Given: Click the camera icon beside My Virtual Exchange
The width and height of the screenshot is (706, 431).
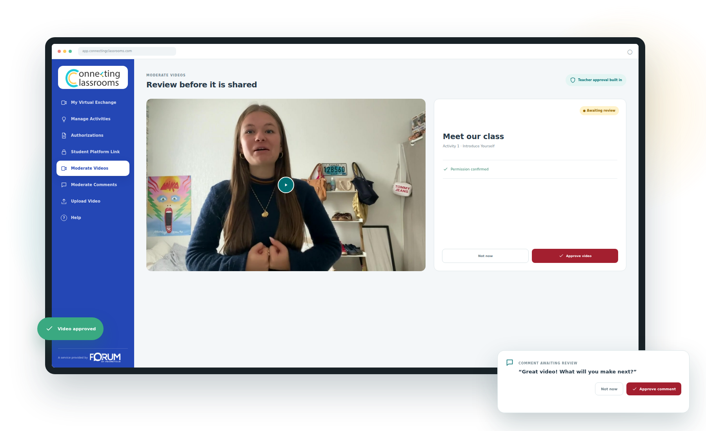Looking at the screenshot, I should tap(64, 103).
